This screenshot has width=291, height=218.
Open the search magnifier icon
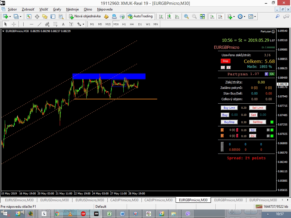pos(277,16)
